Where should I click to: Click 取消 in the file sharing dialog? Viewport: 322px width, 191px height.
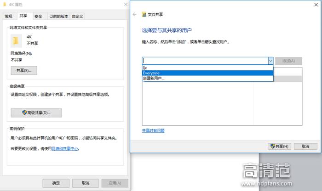305,146
